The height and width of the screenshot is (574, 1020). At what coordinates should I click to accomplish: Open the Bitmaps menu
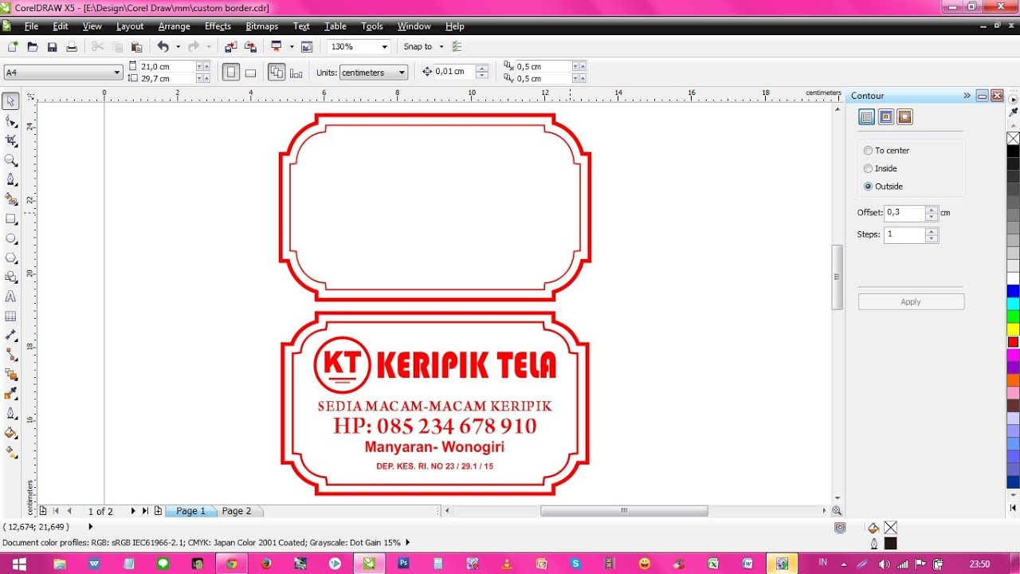click(x=261, y=26)
